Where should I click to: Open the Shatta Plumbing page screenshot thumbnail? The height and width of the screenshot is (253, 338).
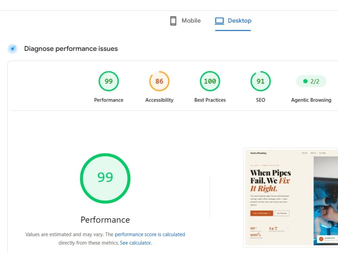tap(291, 197)
